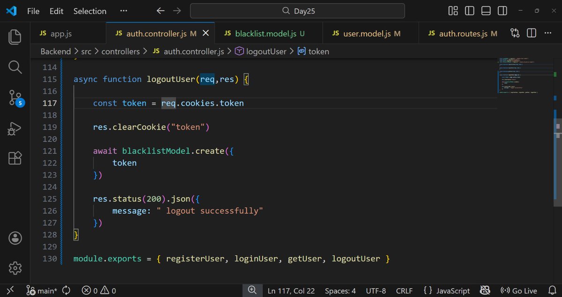Change indentation via Spaces: 4

pyautogui.click(x=340, y=290)
